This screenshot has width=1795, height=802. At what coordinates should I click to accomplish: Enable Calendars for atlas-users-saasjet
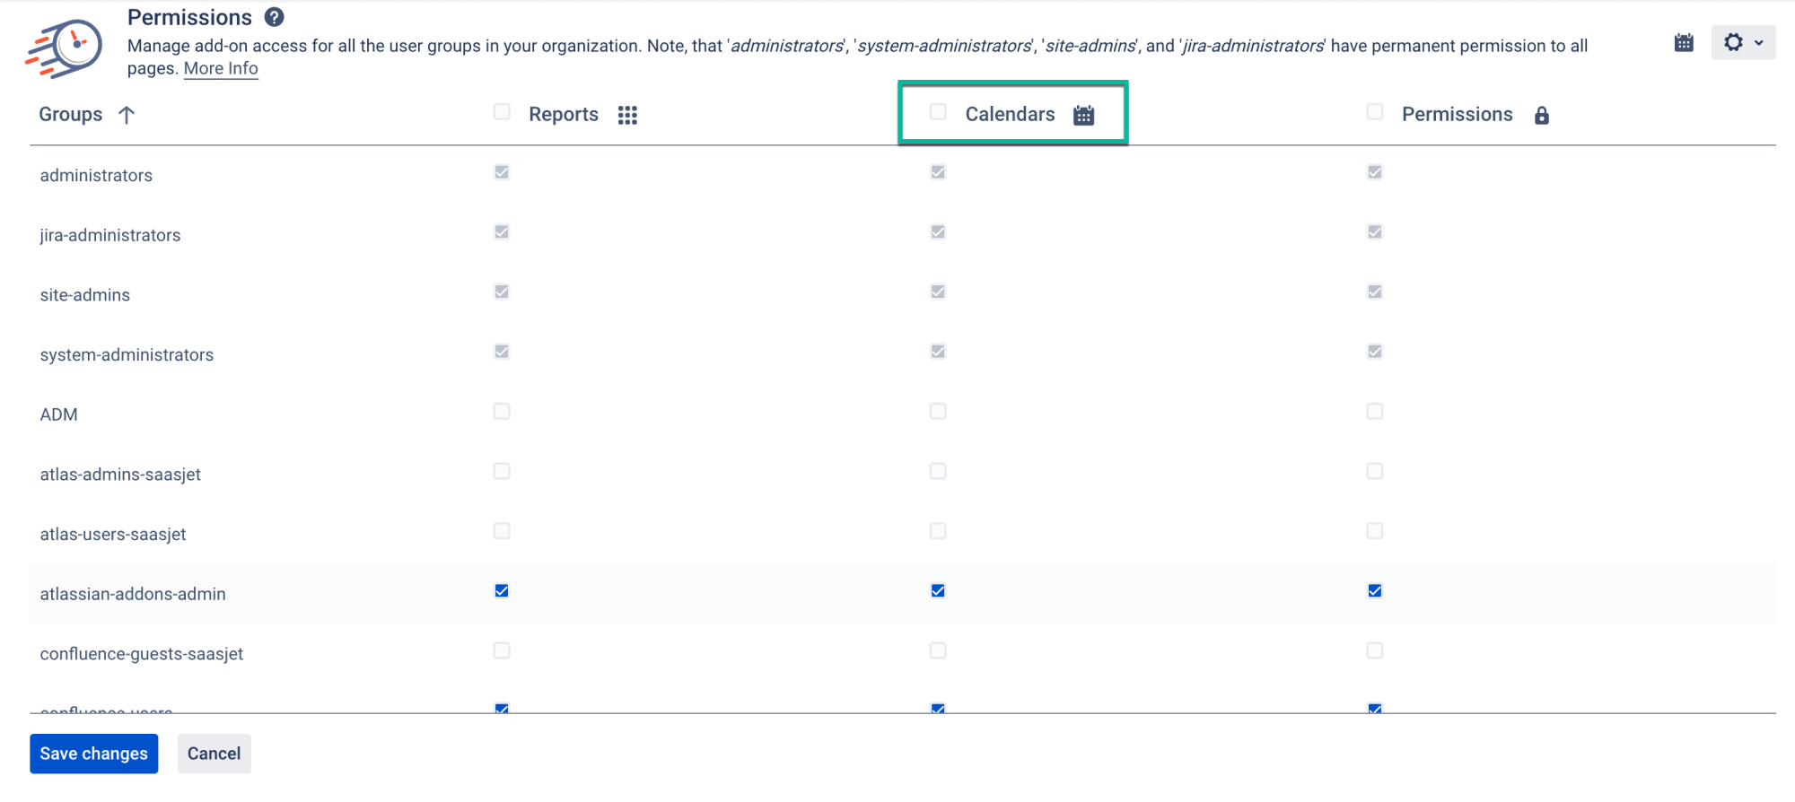938,531
